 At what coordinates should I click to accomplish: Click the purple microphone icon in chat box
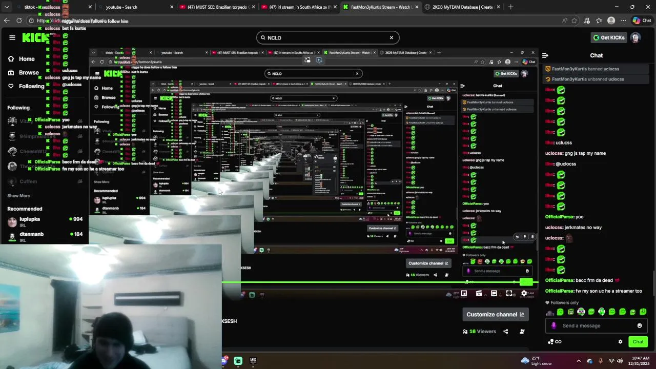(x=553, y=325)
